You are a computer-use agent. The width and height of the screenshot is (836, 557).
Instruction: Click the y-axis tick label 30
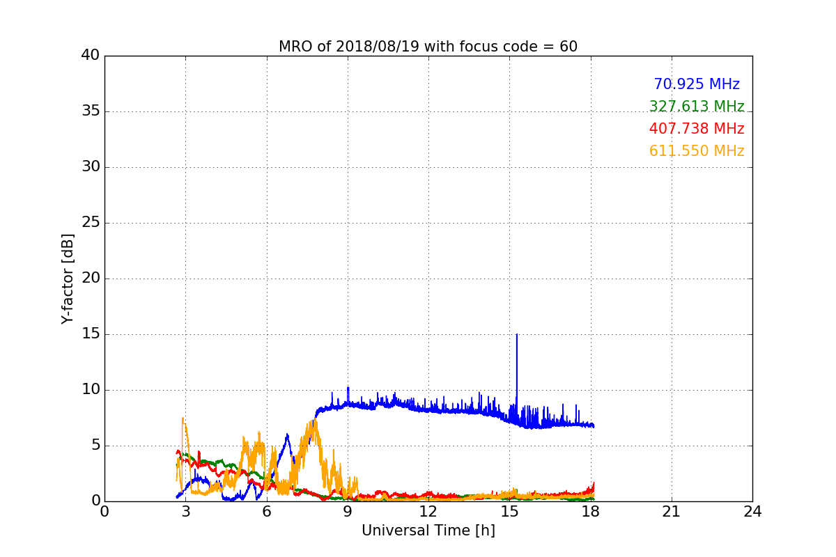[x=91, y=167]
